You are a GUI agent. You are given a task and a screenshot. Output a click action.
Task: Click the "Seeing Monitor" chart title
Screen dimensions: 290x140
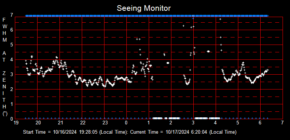(144, 8)
